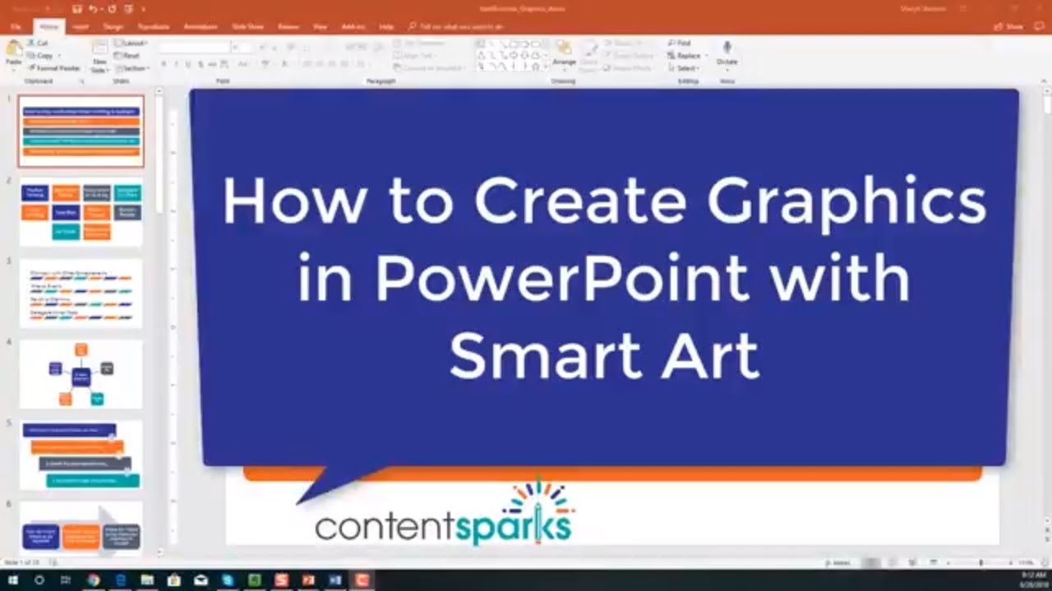Click the Find command in Editing group
Image resolution: width=1052 pixels, height=591 pixels.
(x=680, y=43)
